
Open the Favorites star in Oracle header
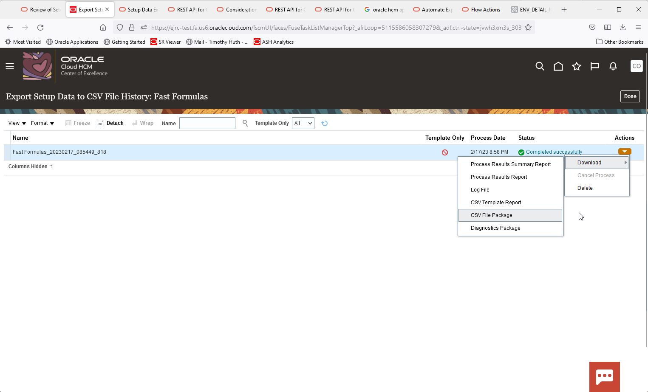point(576,66)
